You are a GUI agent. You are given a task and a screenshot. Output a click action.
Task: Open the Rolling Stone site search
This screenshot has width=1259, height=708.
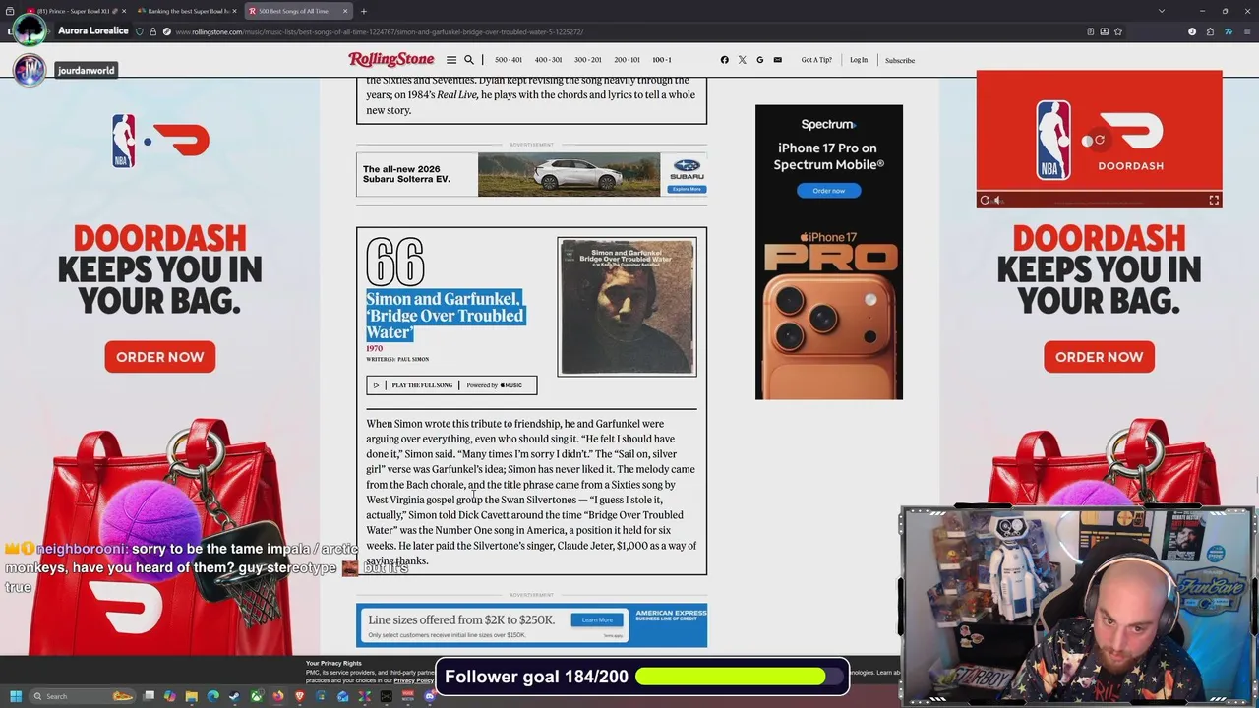pos(469,60)
